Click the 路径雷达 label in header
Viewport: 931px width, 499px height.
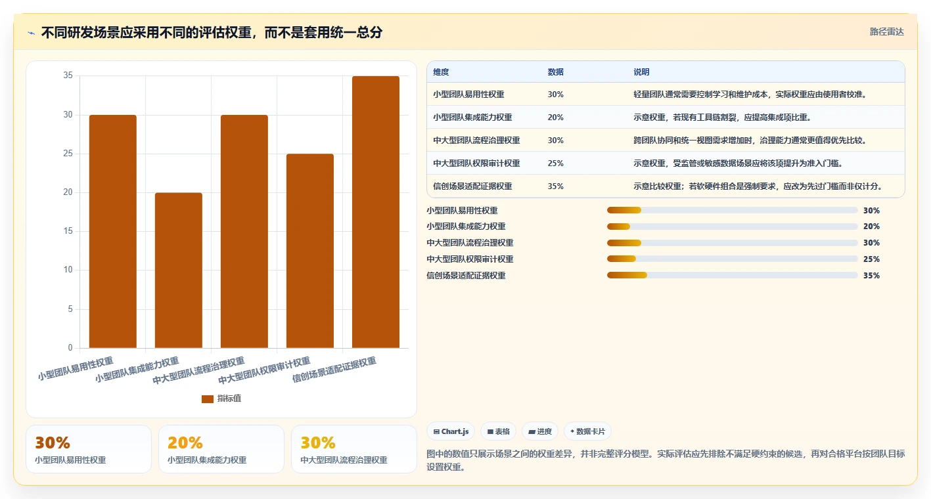[886, 32]
